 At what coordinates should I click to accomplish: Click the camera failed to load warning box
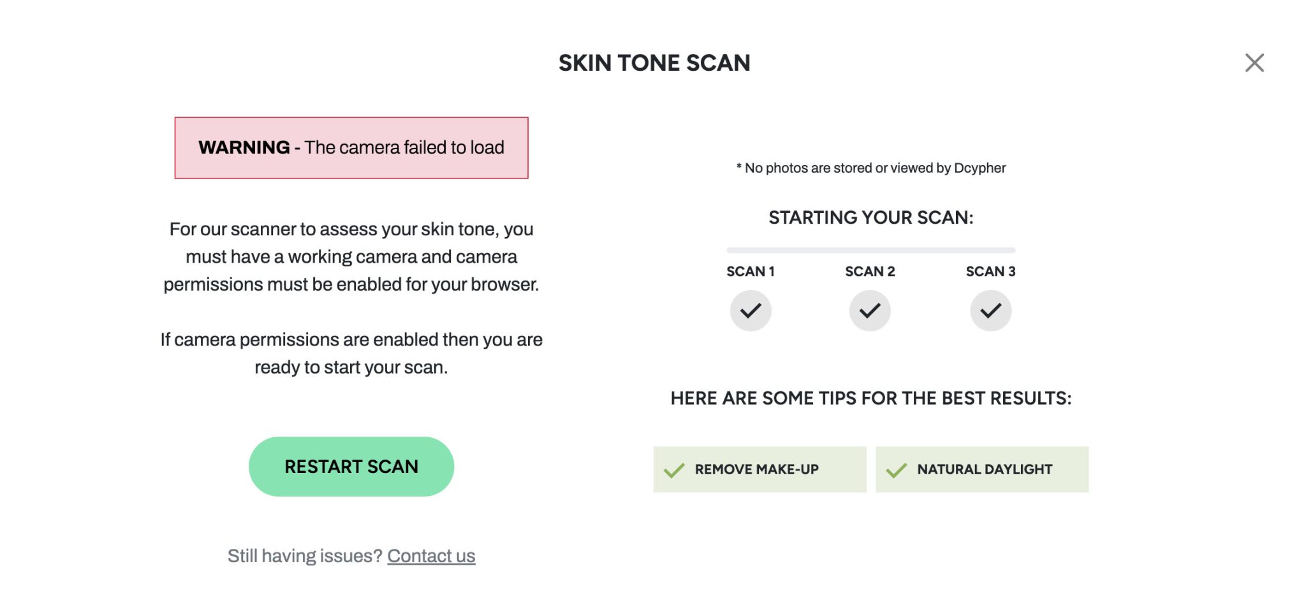coord(351,148)
